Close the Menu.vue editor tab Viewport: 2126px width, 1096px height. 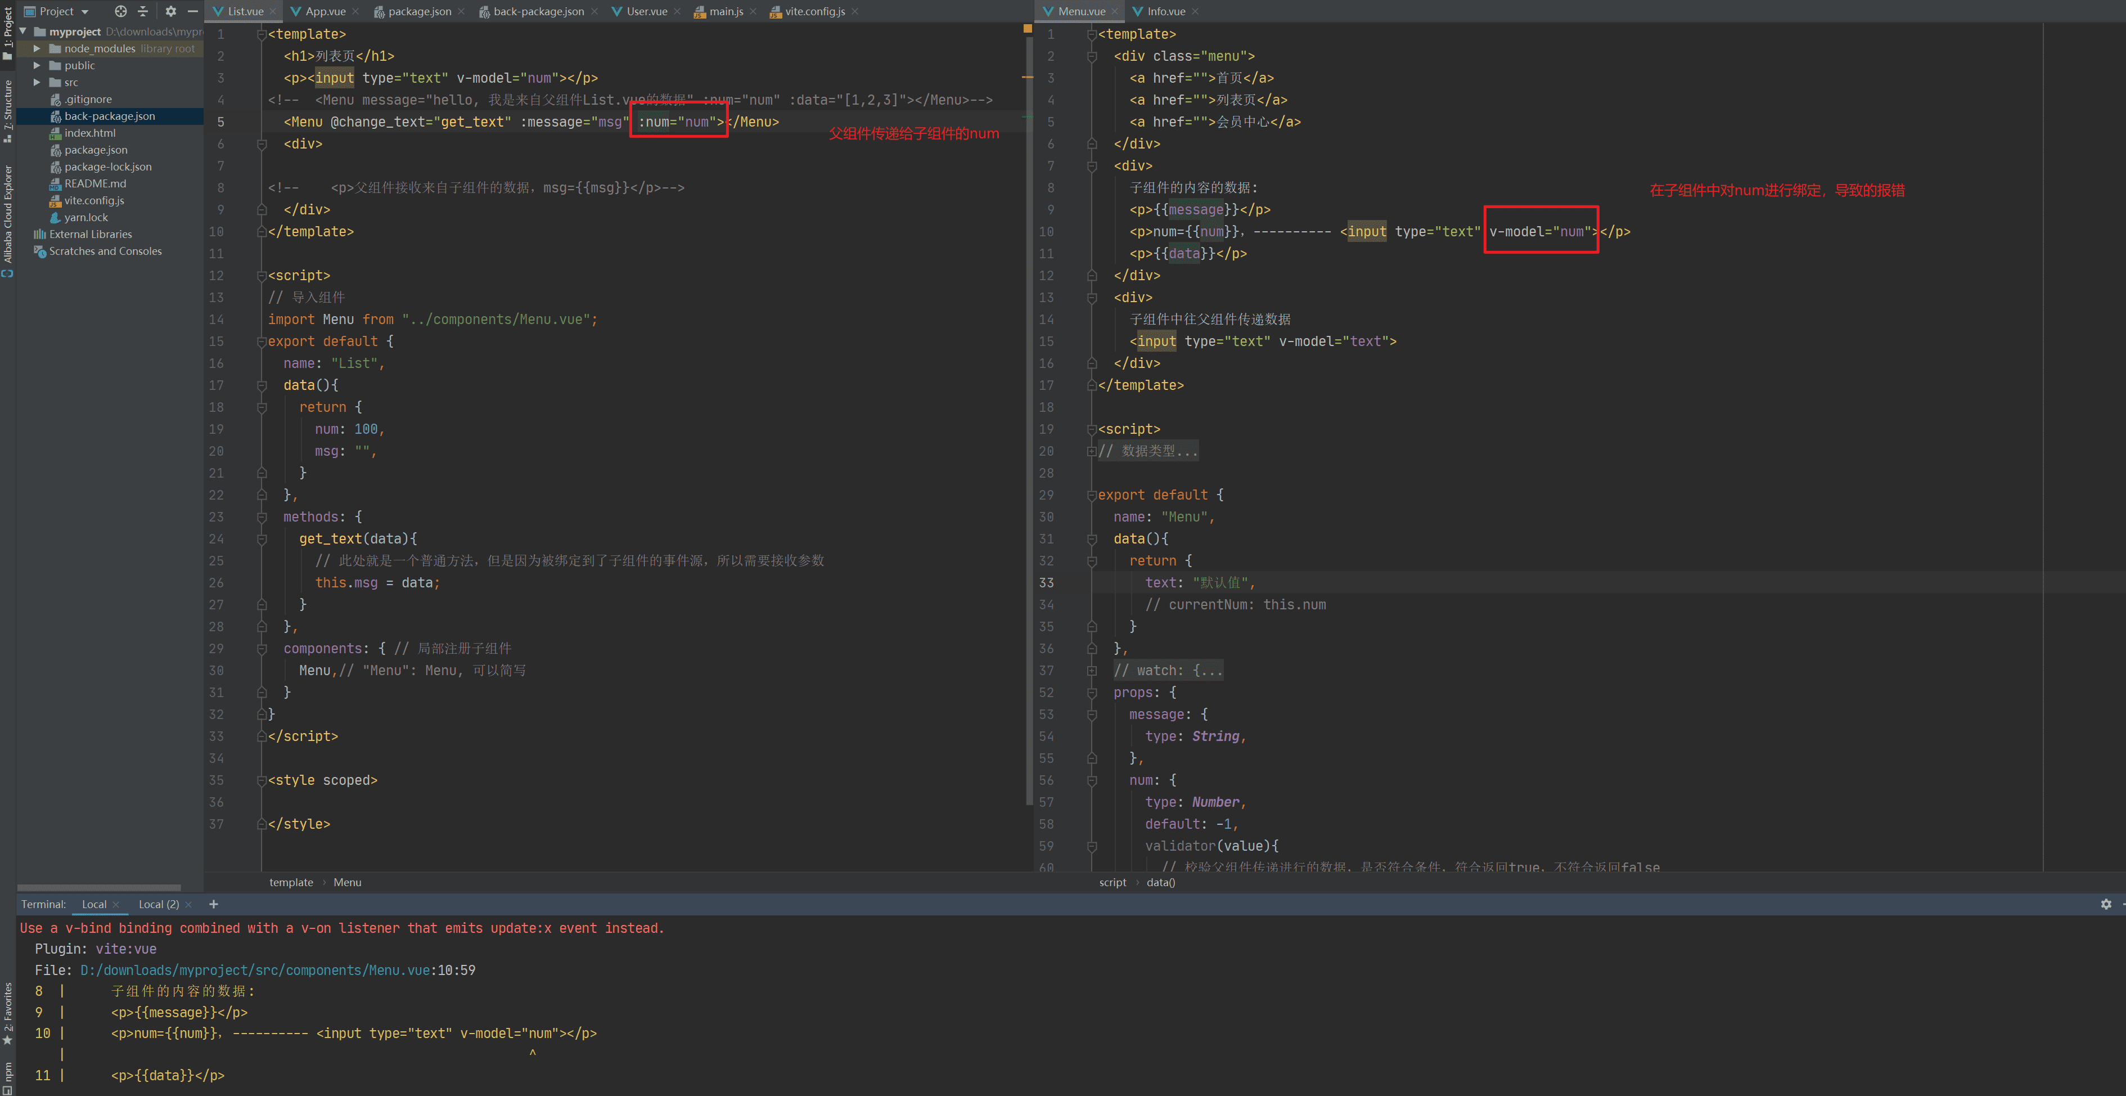tap(1115, 12)
